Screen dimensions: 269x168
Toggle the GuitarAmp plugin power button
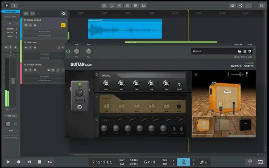click(x=68, y=51)
